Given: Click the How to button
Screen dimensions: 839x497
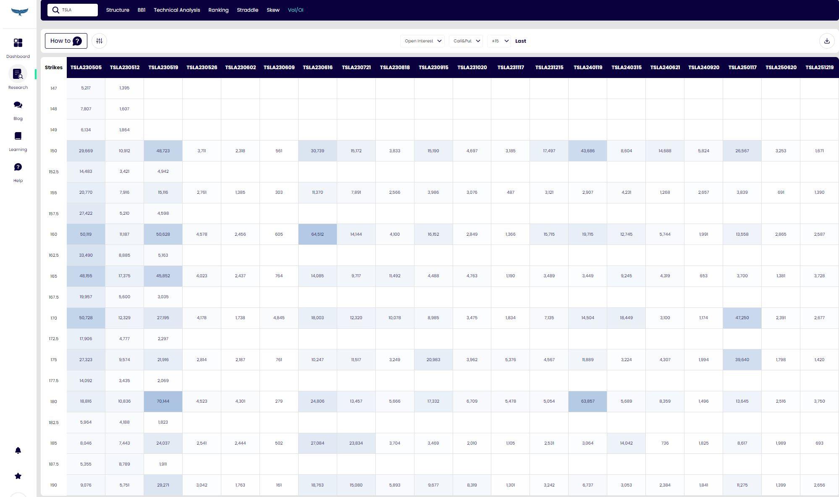Looking at the screenshot, I should (x=66, y=41).
